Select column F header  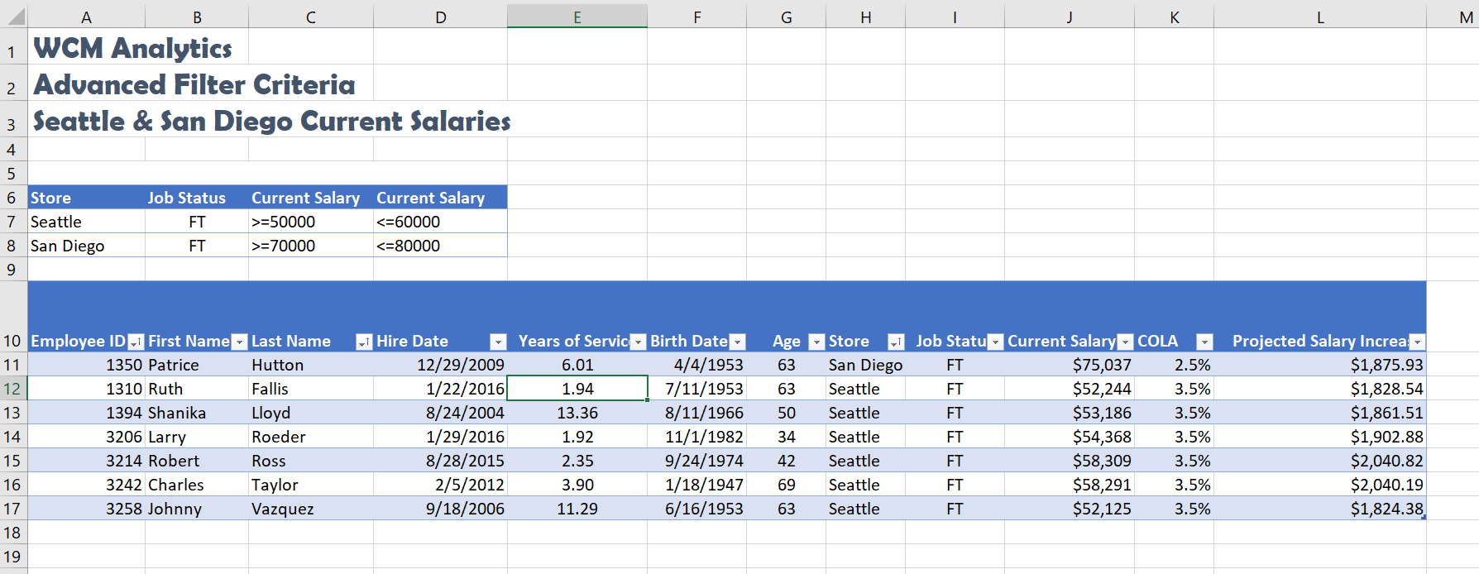tap(697, 17)
